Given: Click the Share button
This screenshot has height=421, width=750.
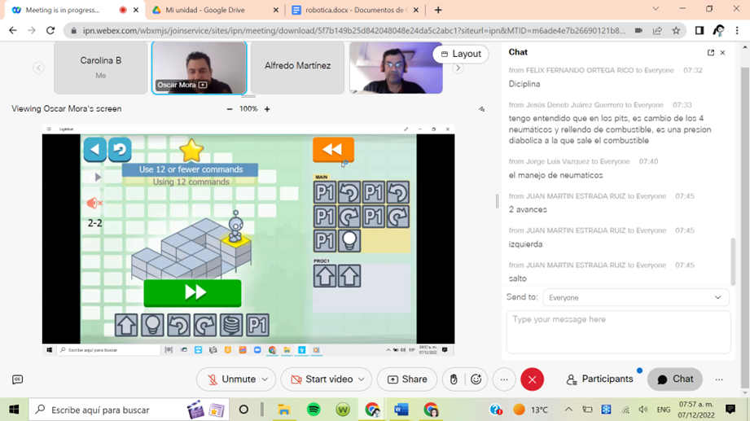Looking at the screenshot, I should 407,379.
